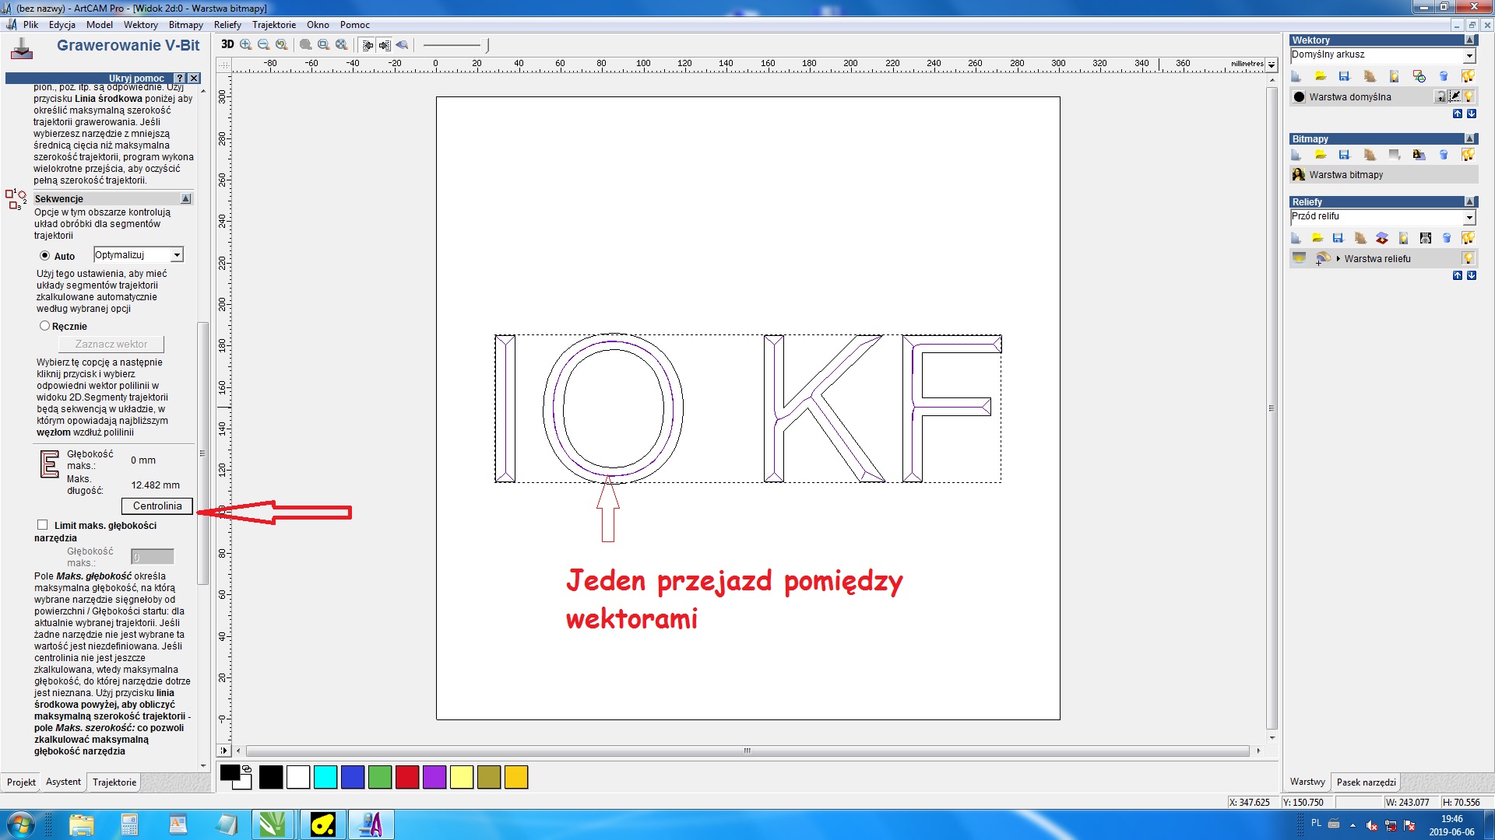Switch to the Projekt tab
This screenshot has height=840, width=1495.
21,782
